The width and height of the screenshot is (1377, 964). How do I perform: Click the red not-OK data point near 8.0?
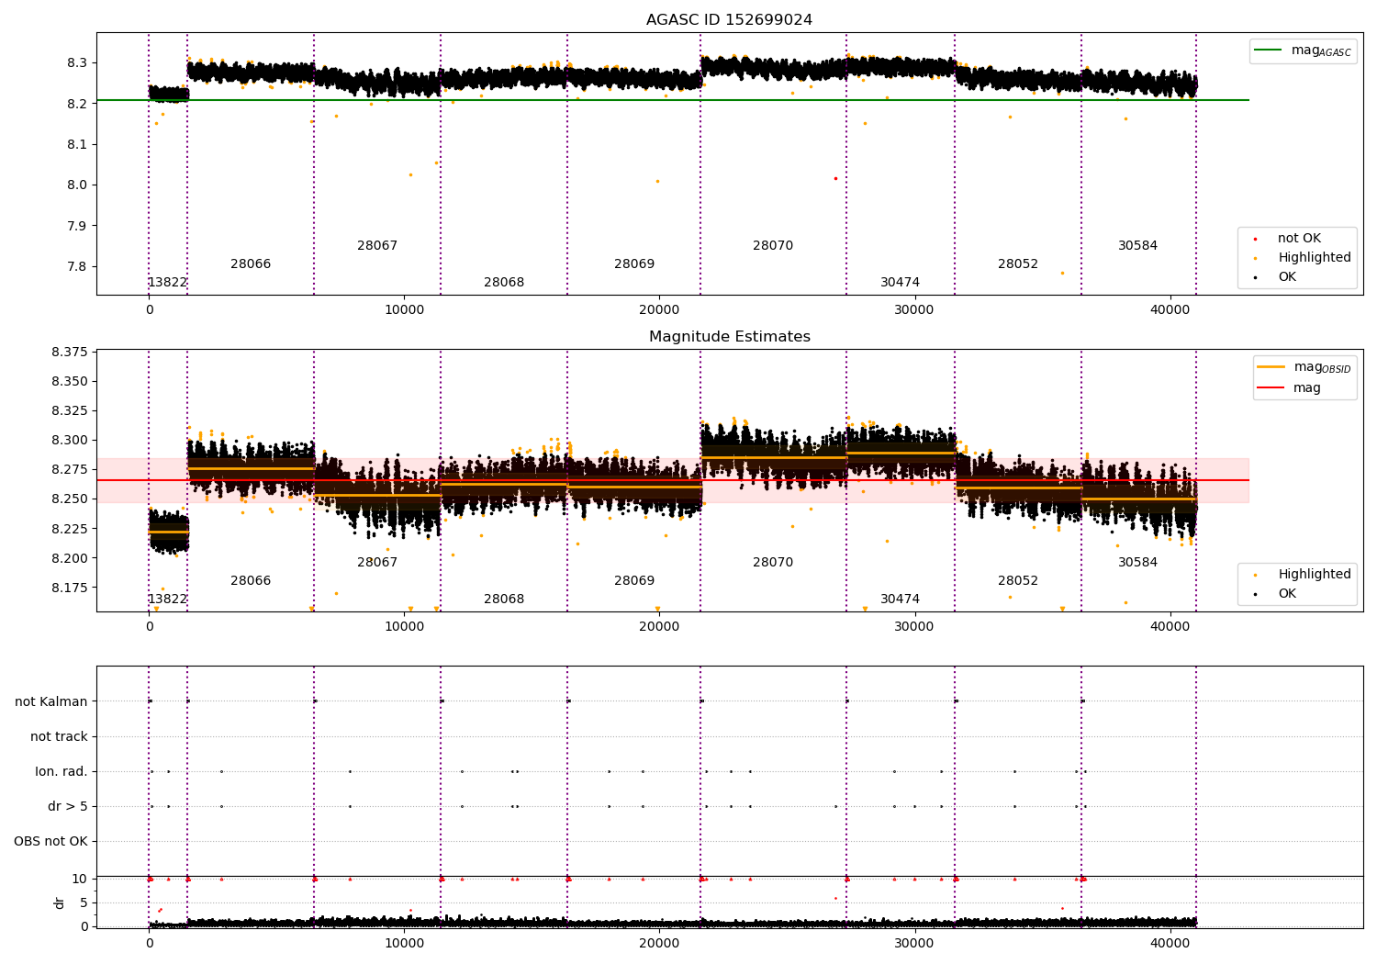(835, 178)
